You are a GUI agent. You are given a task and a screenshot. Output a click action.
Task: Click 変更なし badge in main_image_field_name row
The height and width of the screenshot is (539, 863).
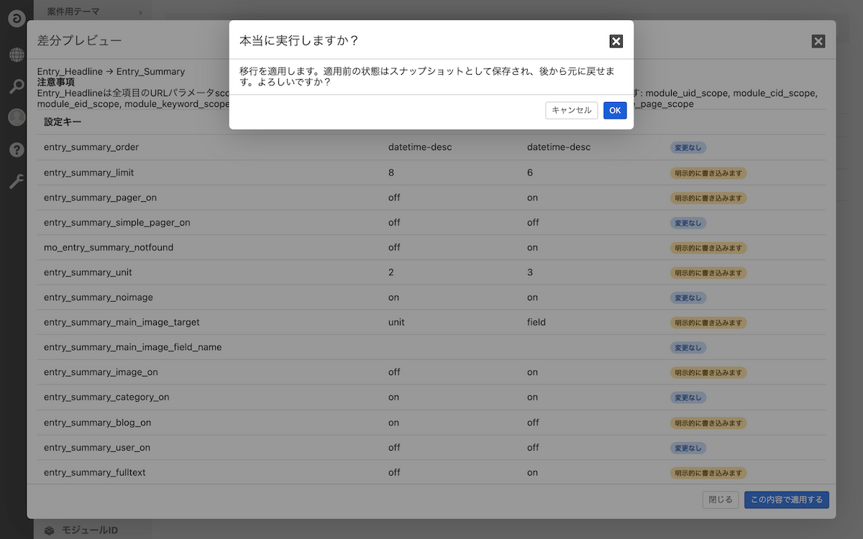click(688, 347)
